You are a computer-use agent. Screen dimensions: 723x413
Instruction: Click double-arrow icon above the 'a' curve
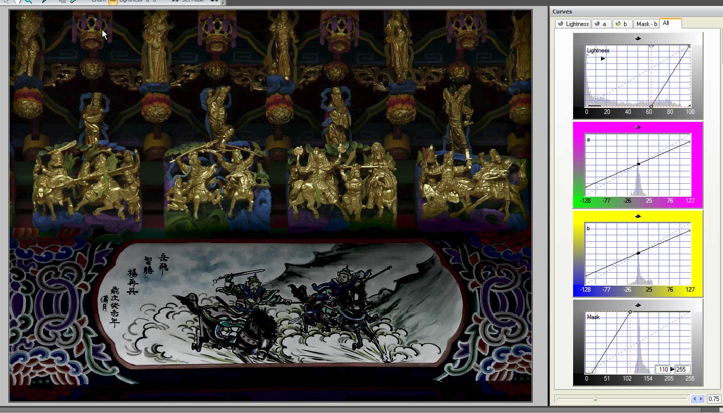(638, 127)
